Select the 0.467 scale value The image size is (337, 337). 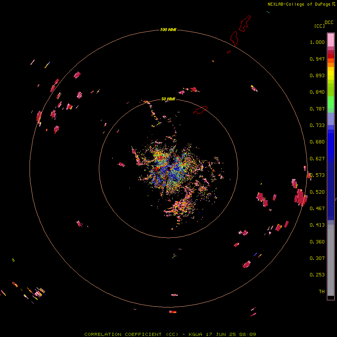click(317, 209)
